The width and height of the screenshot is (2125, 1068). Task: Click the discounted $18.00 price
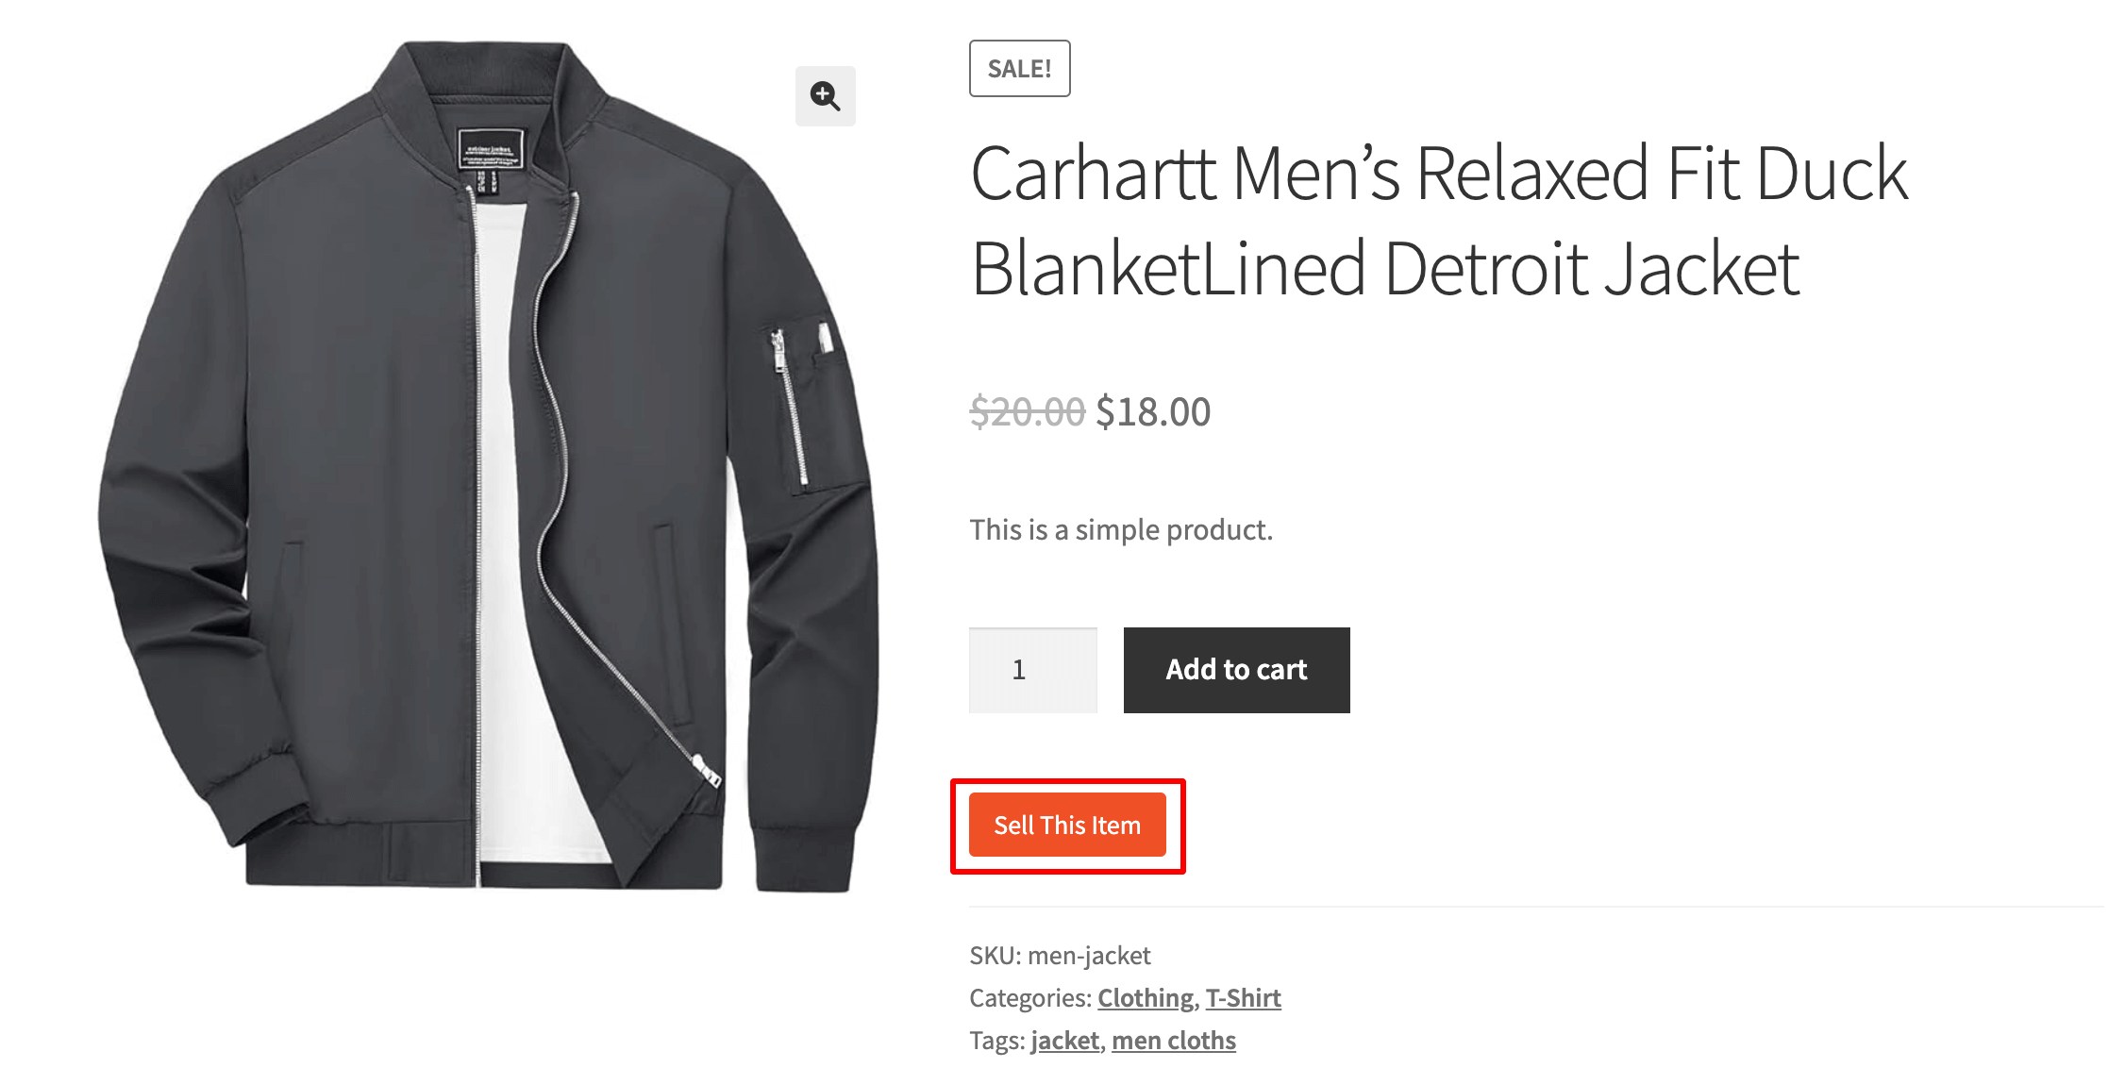1152,410
